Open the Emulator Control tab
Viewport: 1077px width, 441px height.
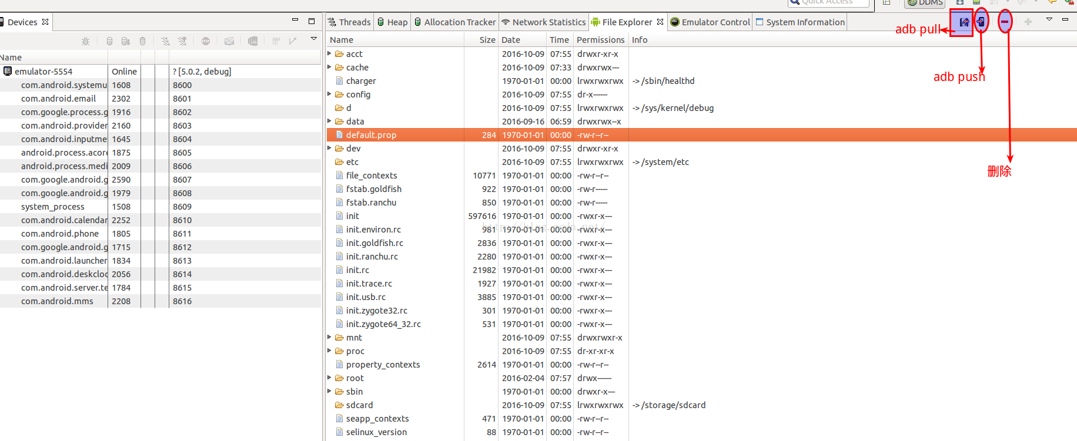click(x=710, y=22)
